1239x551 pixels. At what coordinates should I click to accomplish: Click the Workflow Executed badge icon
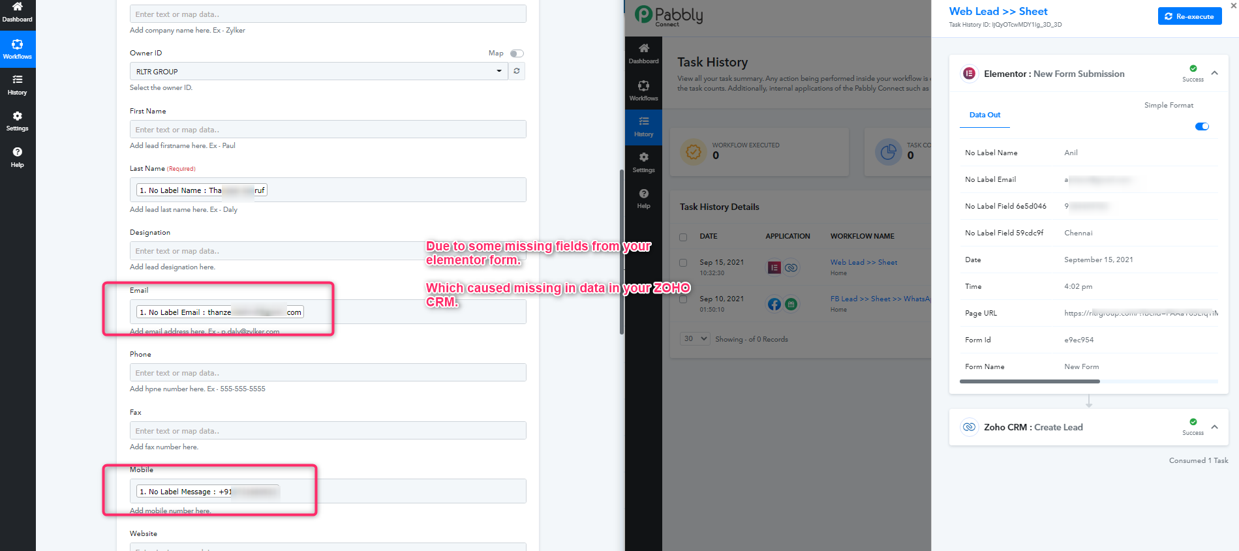[694, 151]
